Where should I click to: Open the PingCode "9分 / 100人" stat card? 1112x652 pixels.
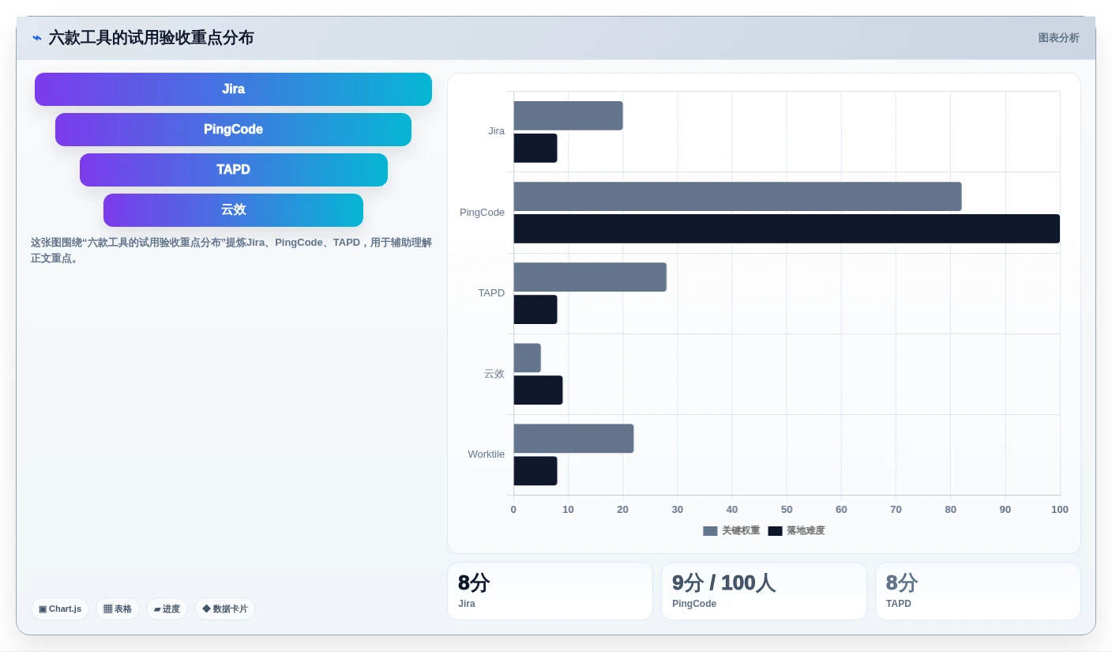click(764, 591)
